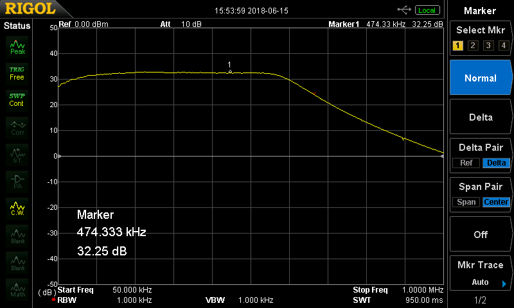Select marker number 2
The image size is (514, 308).
click(473, 46)
